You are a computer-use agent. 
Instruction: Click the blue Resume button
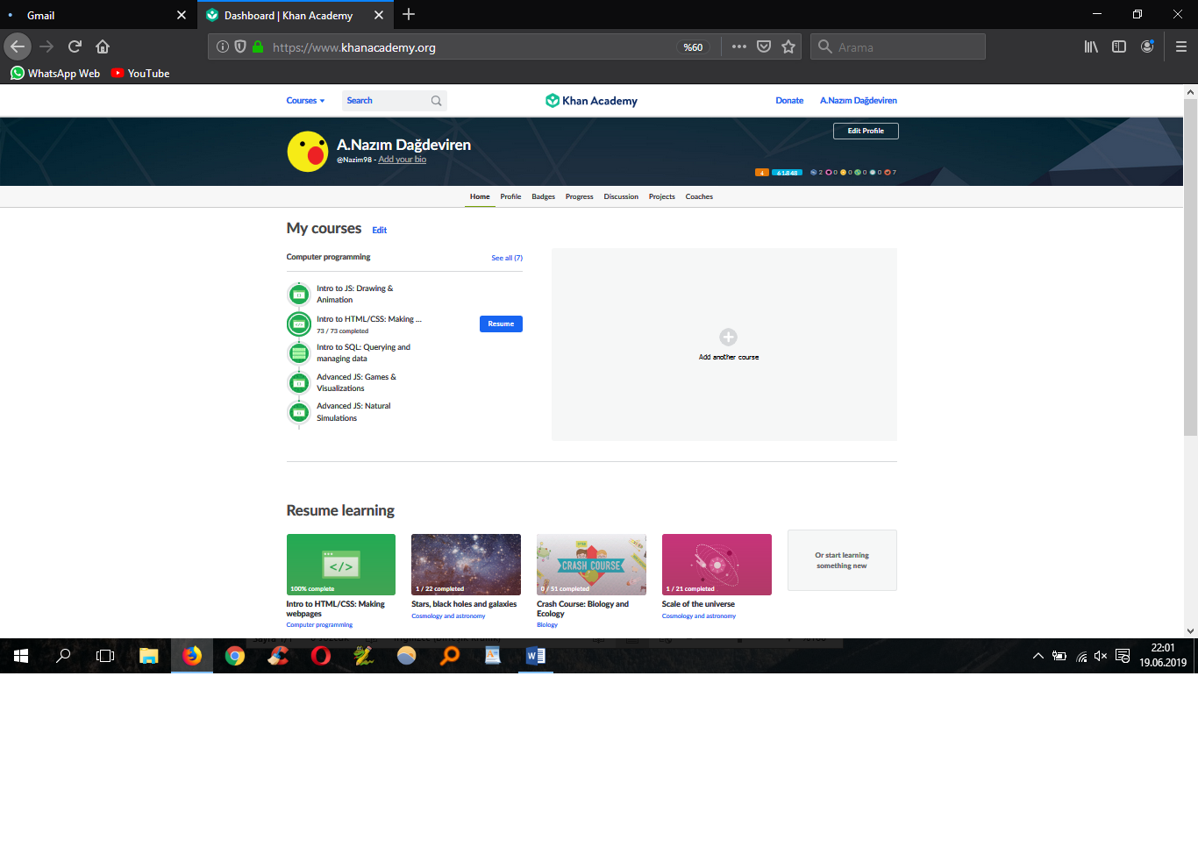(x=501, y=324)
